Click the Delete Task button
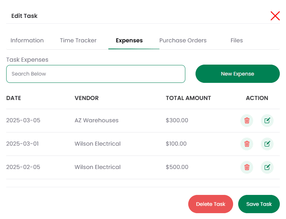This screenshot has width=286, height=219. pos(211,204)
